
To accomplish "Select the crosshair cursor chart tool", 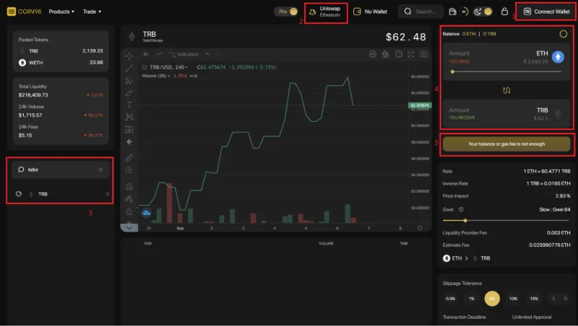I will click(129, 56).
